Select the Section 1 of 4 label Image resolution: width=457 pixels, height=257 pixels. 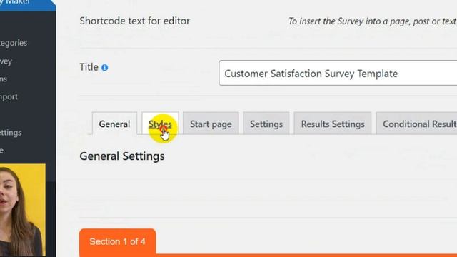117,241
